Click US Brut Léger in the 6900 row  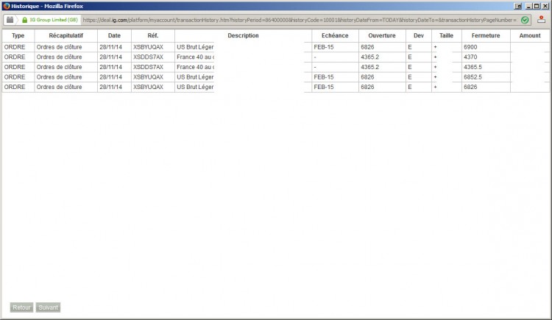[x=195, y=47]
